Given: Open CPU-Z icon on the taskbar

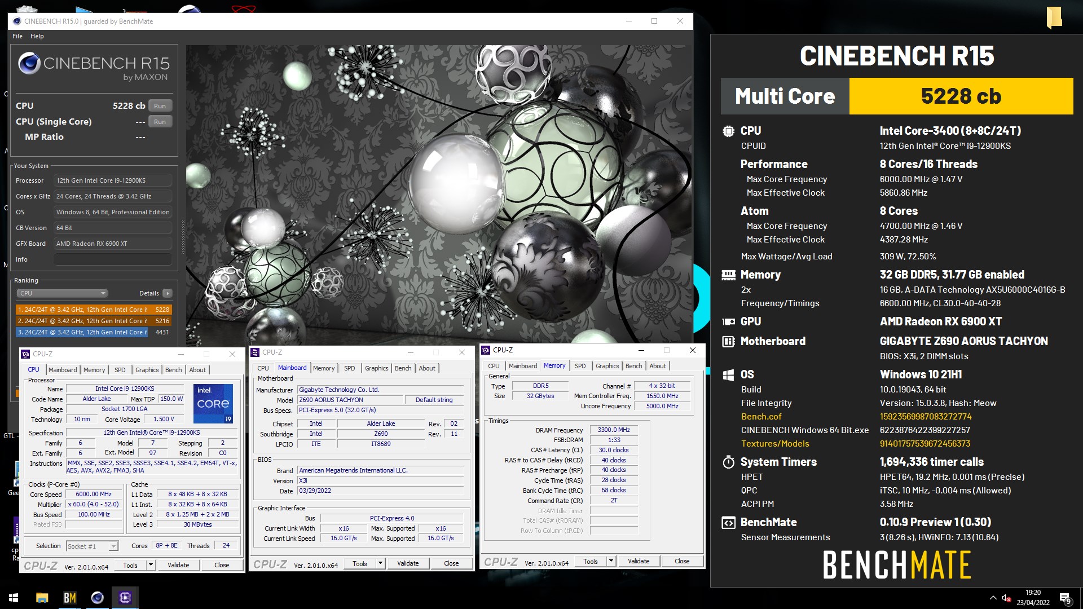Looking at the screenshot, I should coord(125,598).
